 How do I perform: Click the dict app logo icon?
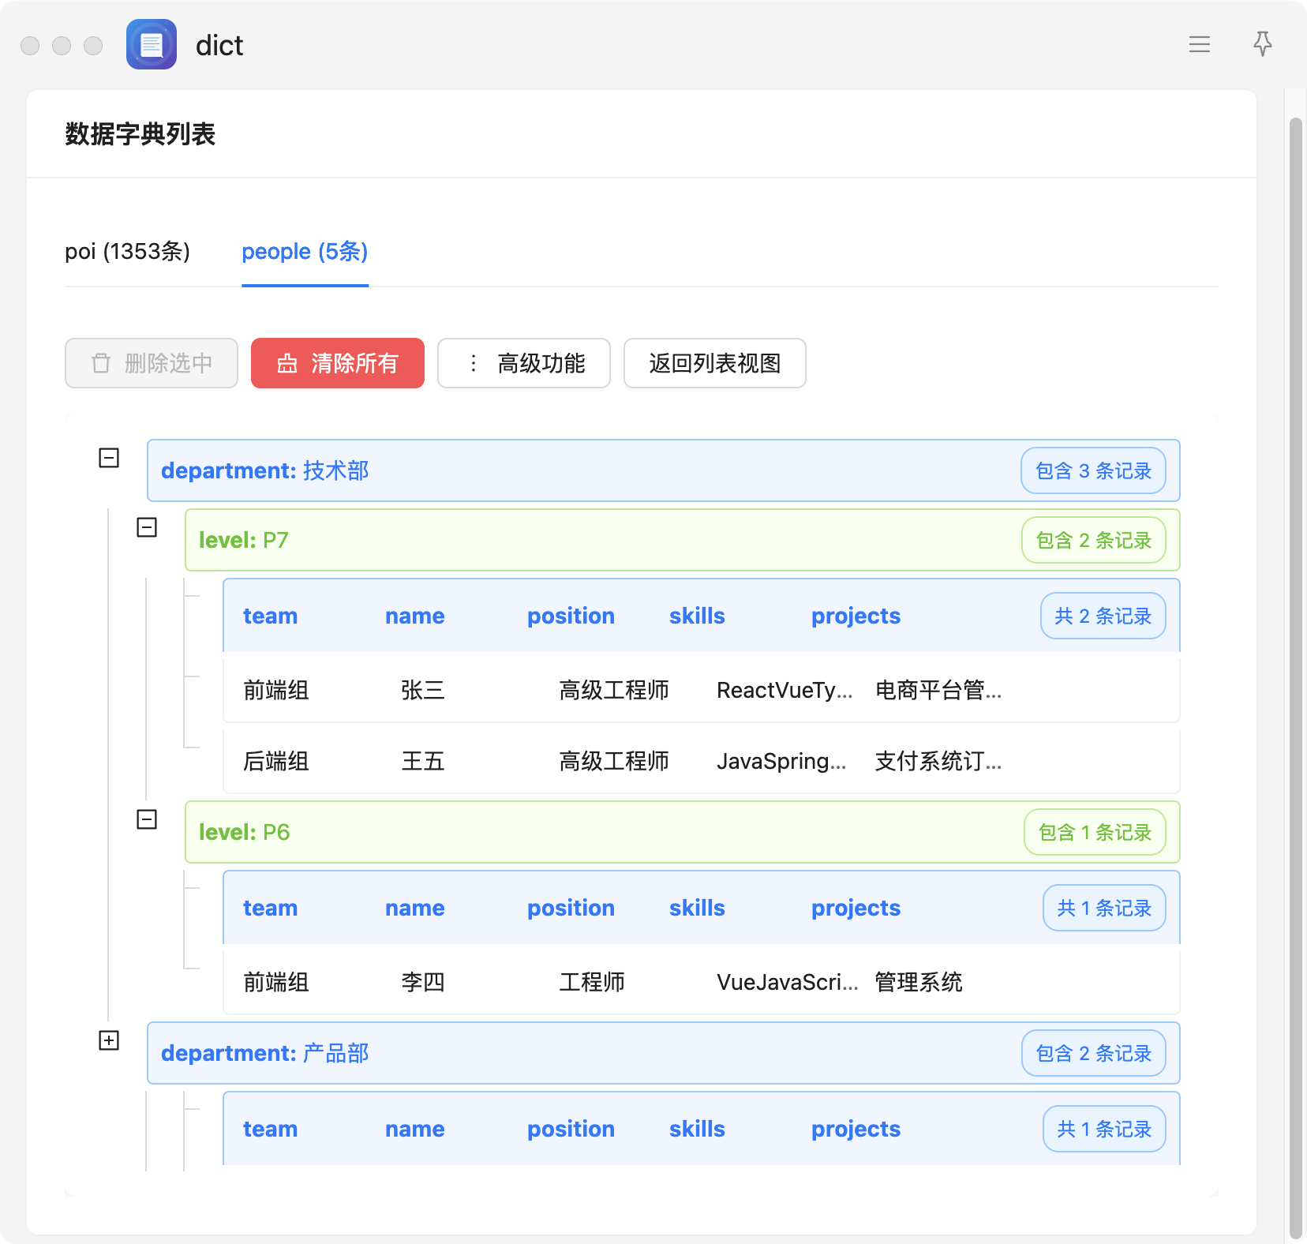pos(152,44)
